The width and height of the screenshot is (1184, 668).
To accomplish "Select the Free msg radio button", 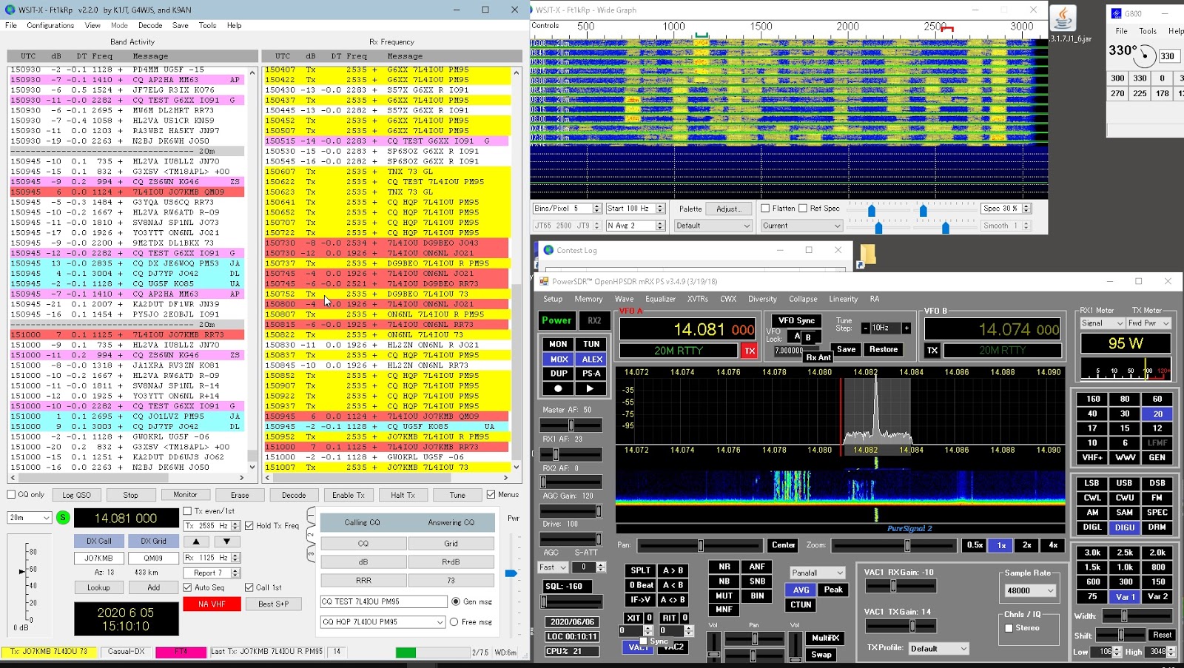I will click(x=454, y=622).
